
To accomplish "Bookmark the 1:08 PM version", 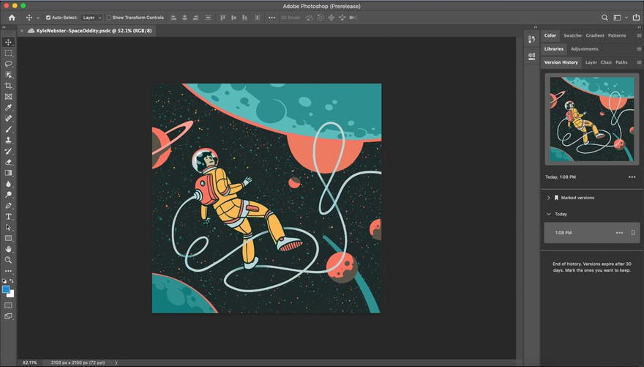I will click(633, 233).
